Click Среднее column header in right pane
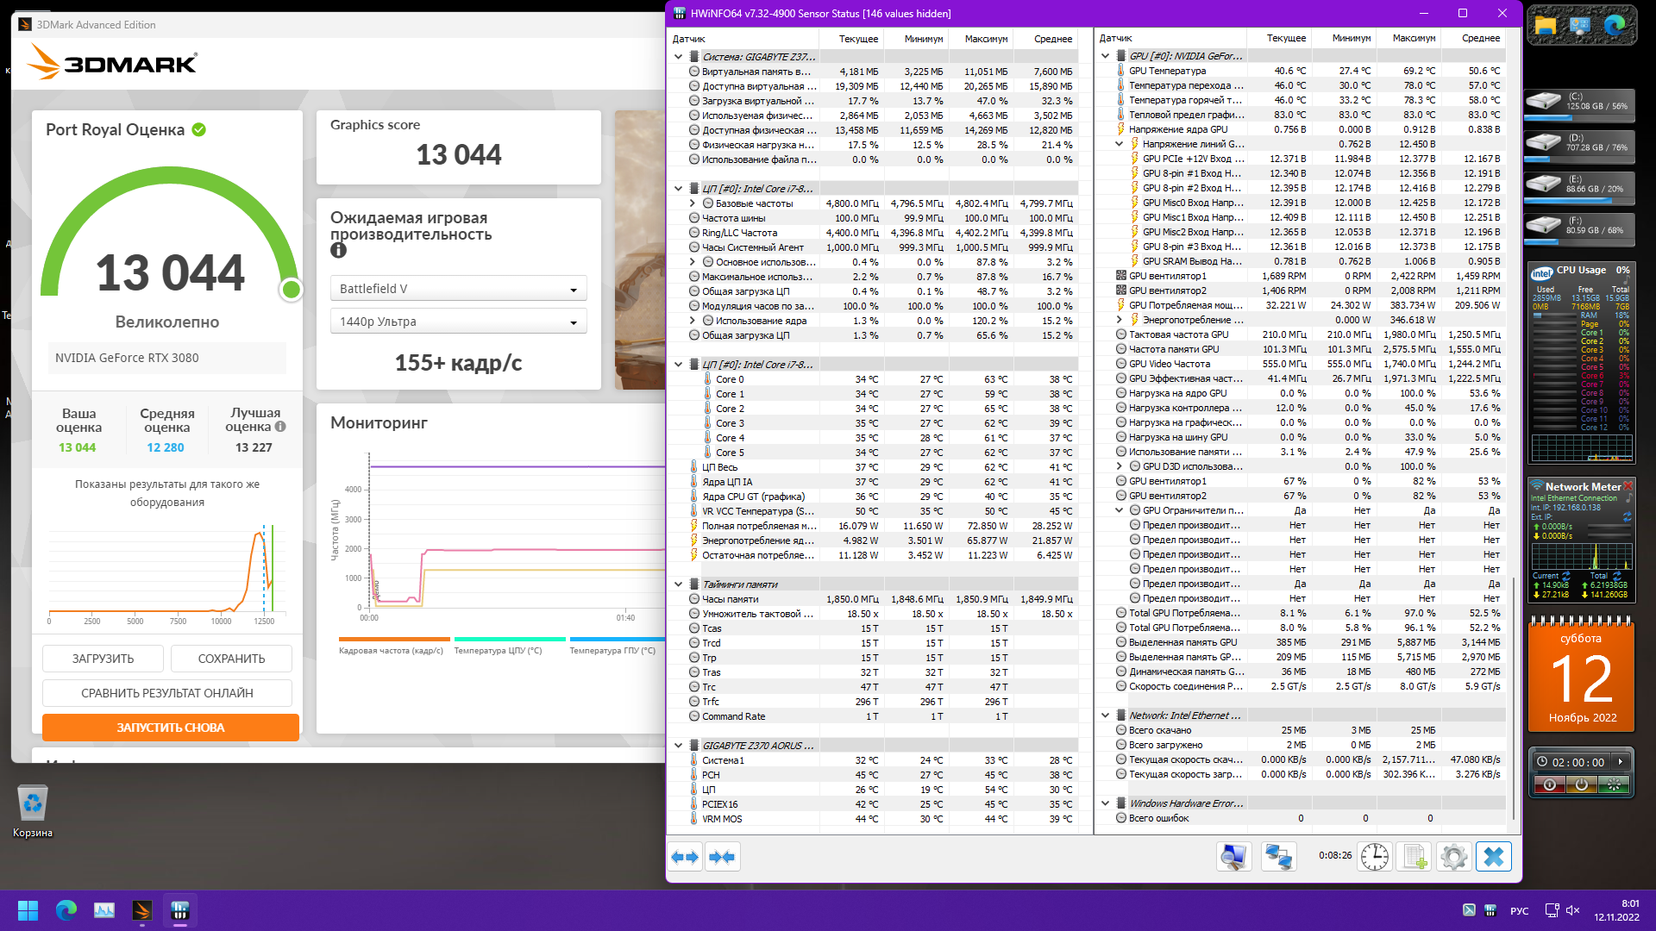Screen dimensions: 1656x931 (1480, 38)
